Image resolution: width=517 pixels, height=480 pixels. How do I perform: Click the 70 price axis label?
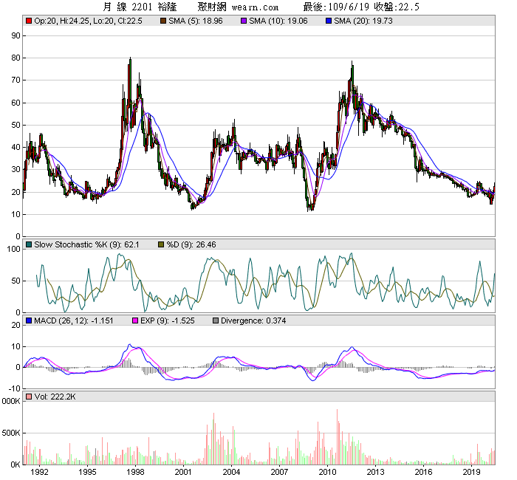pyautogui.click(x=16, y=80)
